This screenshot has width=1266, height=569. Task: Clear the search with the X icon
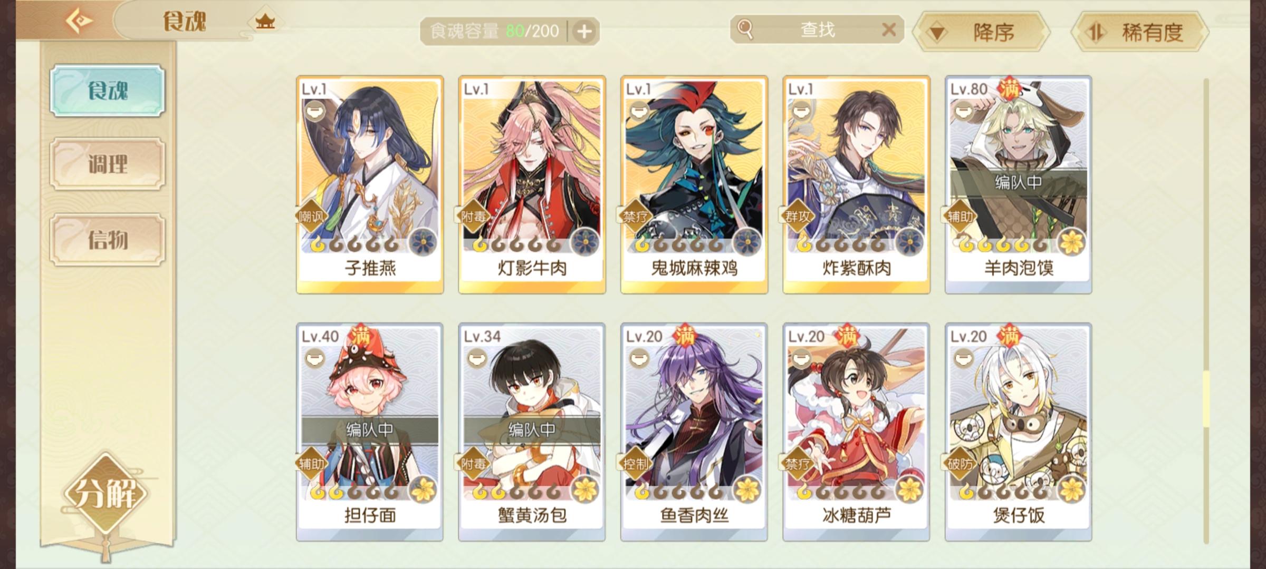pyautogui.click(x=889, y=30)
